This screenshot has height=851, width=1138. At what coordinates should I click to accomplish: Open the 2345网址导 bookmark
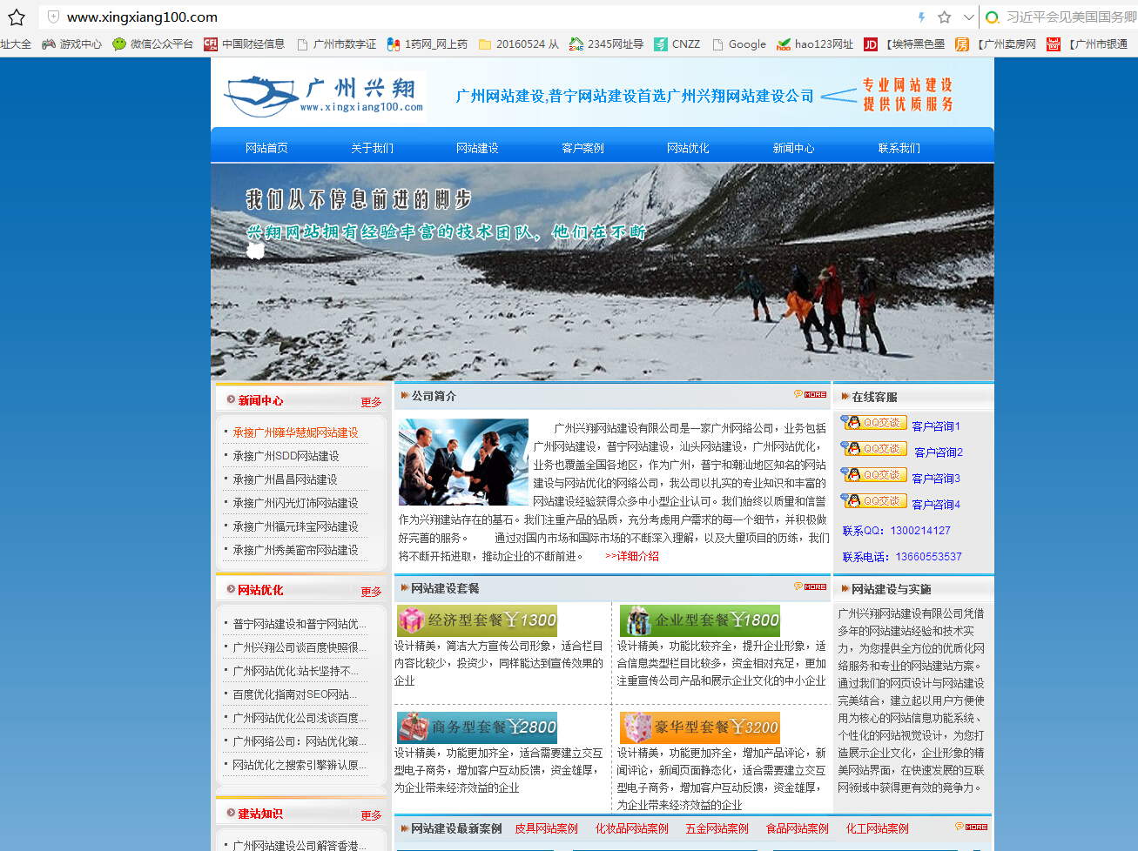click(606, 44)
